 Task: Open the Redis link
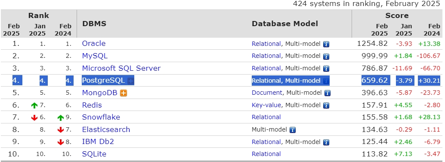(92, 105)
